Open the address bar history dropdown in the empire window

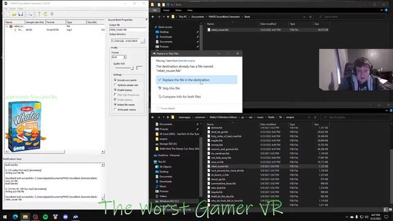coord(309,117)
